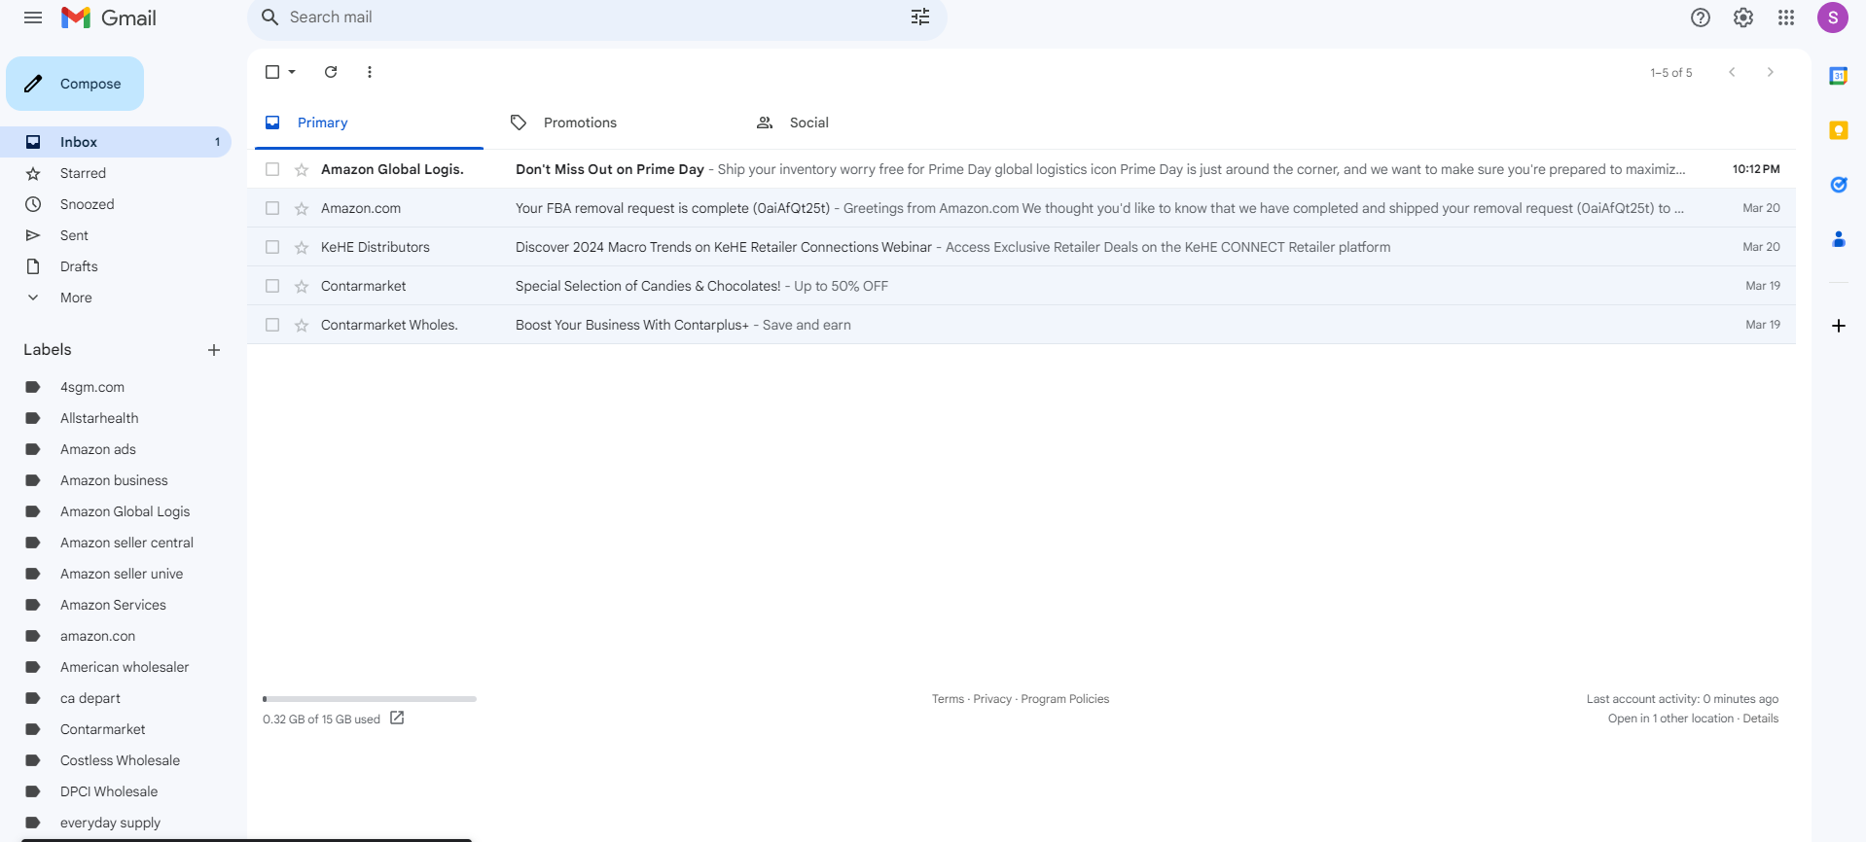The image size is (1866, 842).
Task: Show search options filter icon
Action: (x=920, y=18)
